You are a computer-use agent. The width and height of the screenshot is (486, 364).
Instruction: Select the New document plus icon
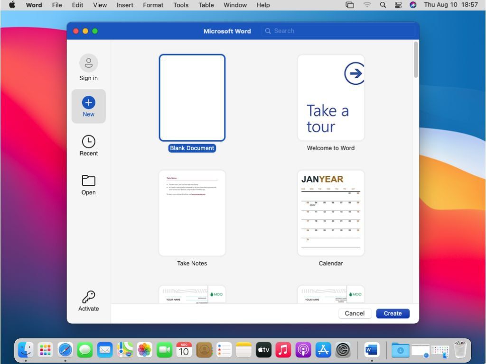pos(88,102)
